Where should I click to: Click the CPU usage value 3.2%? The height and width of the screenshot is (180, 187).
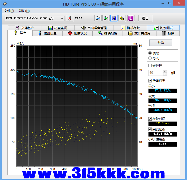163,144
